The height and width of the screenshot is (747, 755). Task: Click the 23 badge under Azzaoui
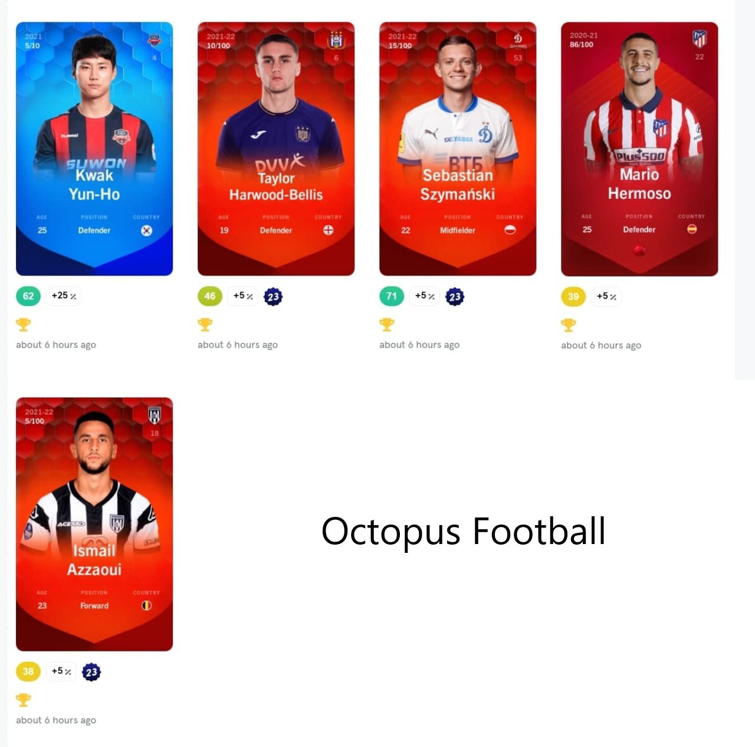tap(91, 671)
